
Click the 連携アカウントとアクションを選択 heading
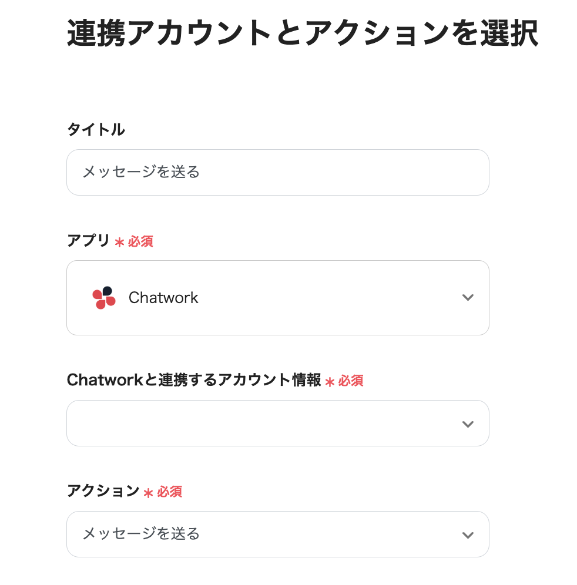pos(302,33)
